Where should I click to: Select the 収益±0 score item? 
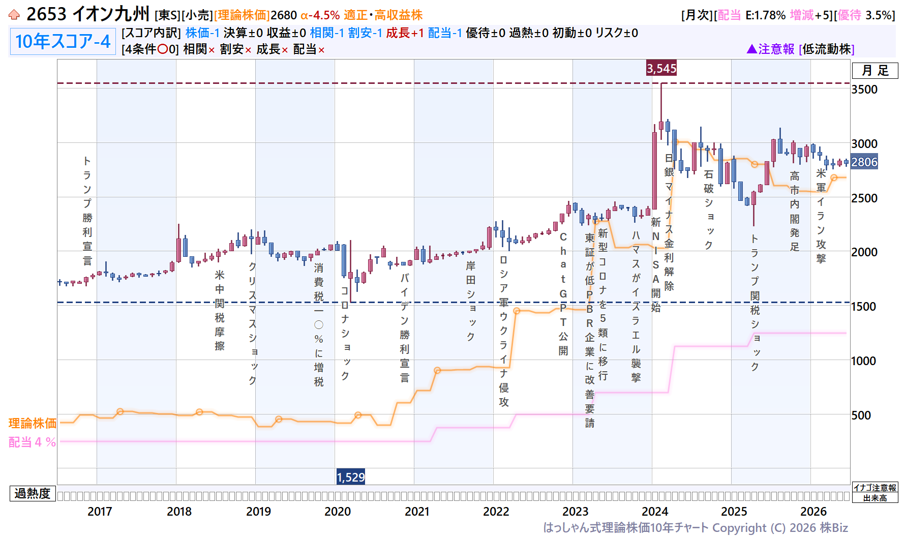tap(286, 33)
